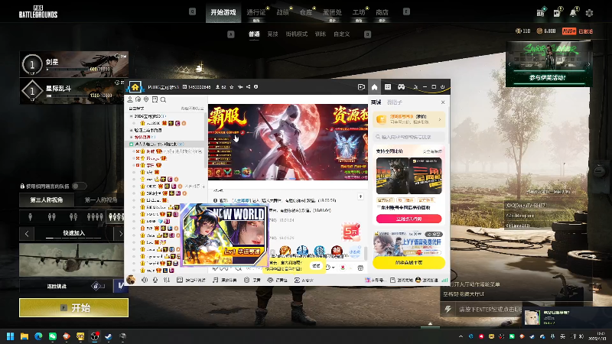
Task: Open Steam from the taskbar
Action: pyautogui.click(x=109, y=336)
